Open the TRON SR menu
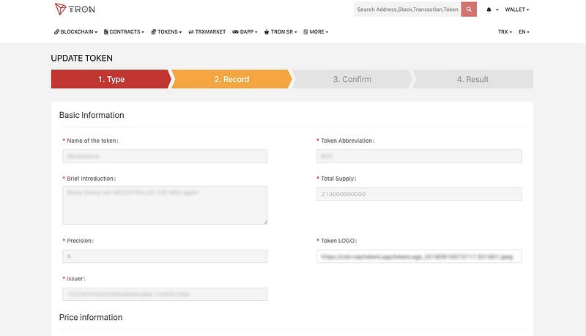Image resolution: width=586 pixels, height=336 pixels. [x=281, y=32]
